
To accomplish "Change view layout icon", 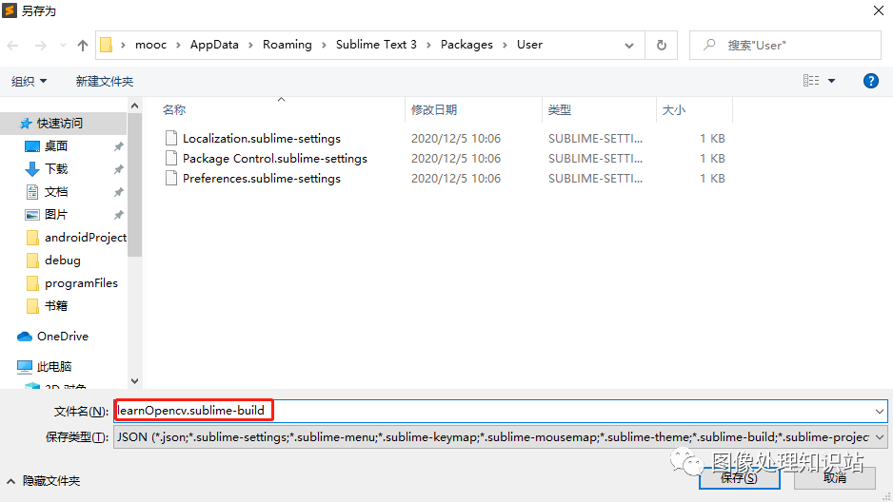I will click(x=811, y=81).
